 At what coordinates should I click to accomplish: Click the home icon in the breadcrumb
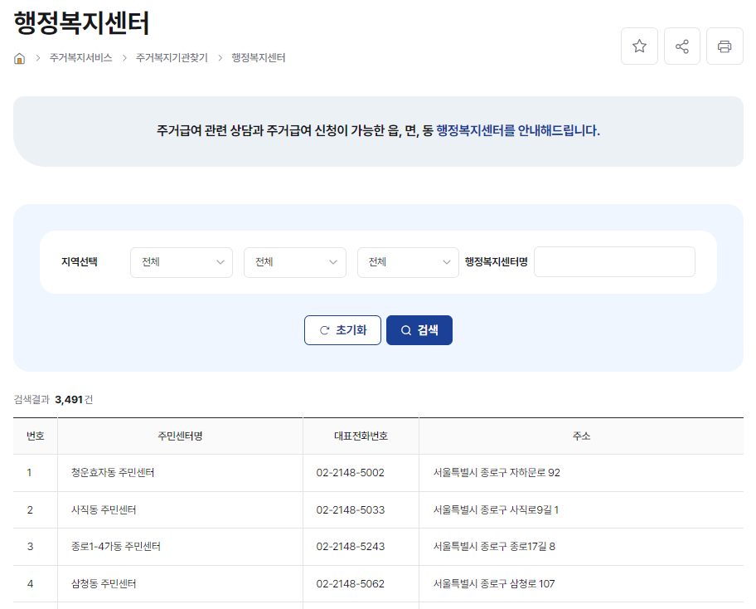click(x=19, y=58)
